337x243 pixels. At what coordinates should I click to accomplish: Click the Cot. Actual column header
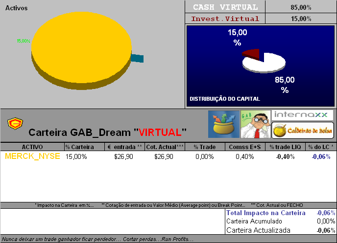[165, 147]
